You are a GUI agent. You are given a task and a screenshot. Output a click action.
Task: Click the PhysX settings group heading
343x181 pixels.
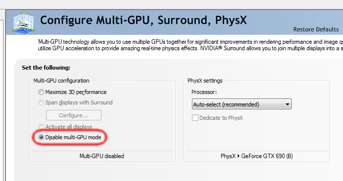click(x=205, y=81)
